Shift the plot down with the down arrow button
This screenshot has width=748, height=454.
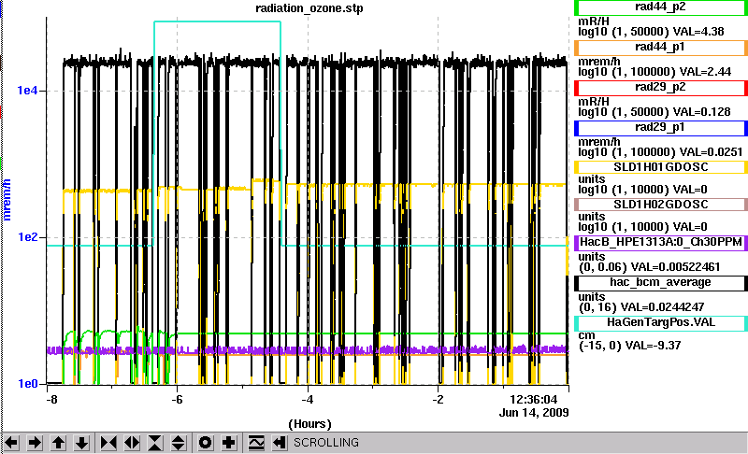81,443
